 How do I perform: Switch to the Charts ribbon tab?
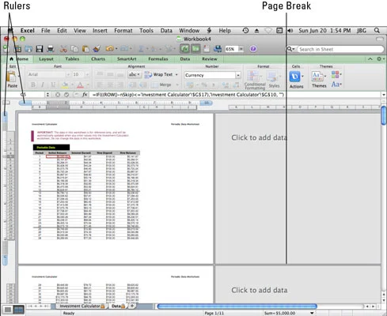pos(98,59)
